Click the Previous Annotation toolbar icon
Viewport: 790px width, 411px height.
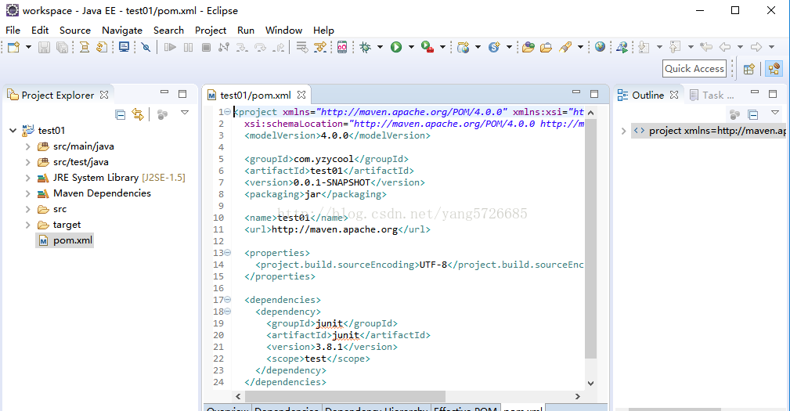pos(675,47)
